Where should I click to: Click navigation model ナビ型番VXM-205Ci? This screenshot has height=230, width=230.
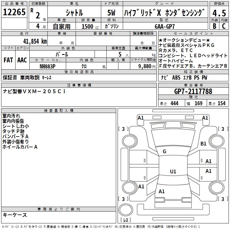click(34, 91)
